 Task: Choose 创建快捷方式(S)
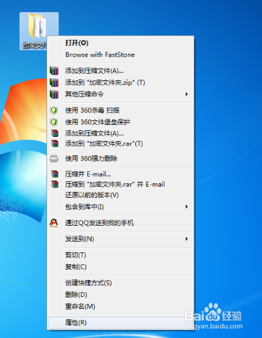[x=121, y=283]
